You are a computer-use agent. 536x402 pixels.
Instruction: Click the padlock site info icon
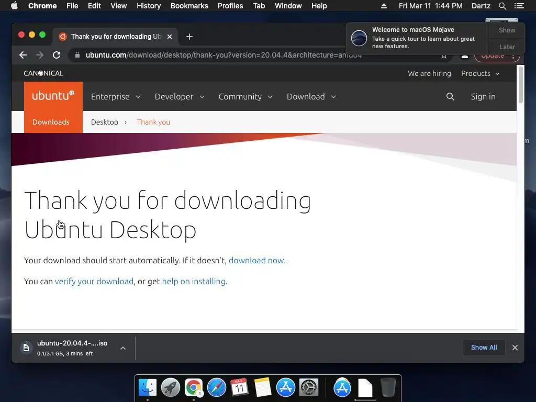pyautogui.click(x=77, y=55)
